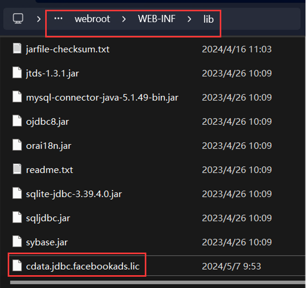Select file name ojdbc8.jar
The image size is (306, 288).
click(47, 122)
